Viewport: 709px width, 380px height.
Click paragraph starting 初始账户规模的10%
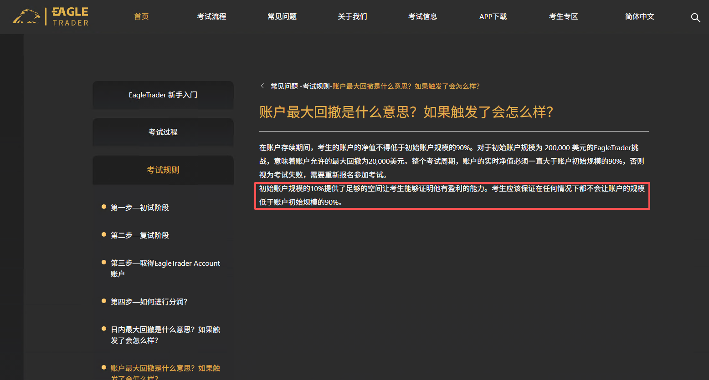pos(452,195)
